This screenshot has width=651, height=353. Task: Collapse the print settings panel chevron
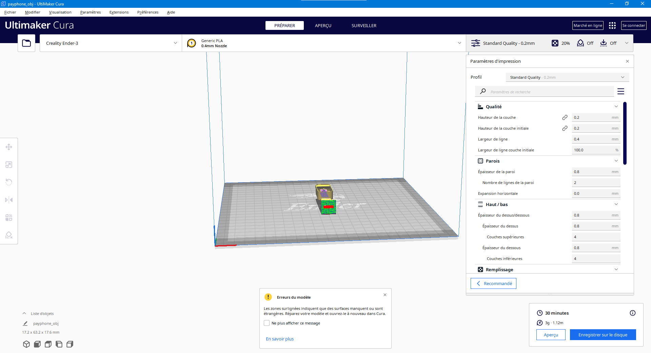click(627, 43)
